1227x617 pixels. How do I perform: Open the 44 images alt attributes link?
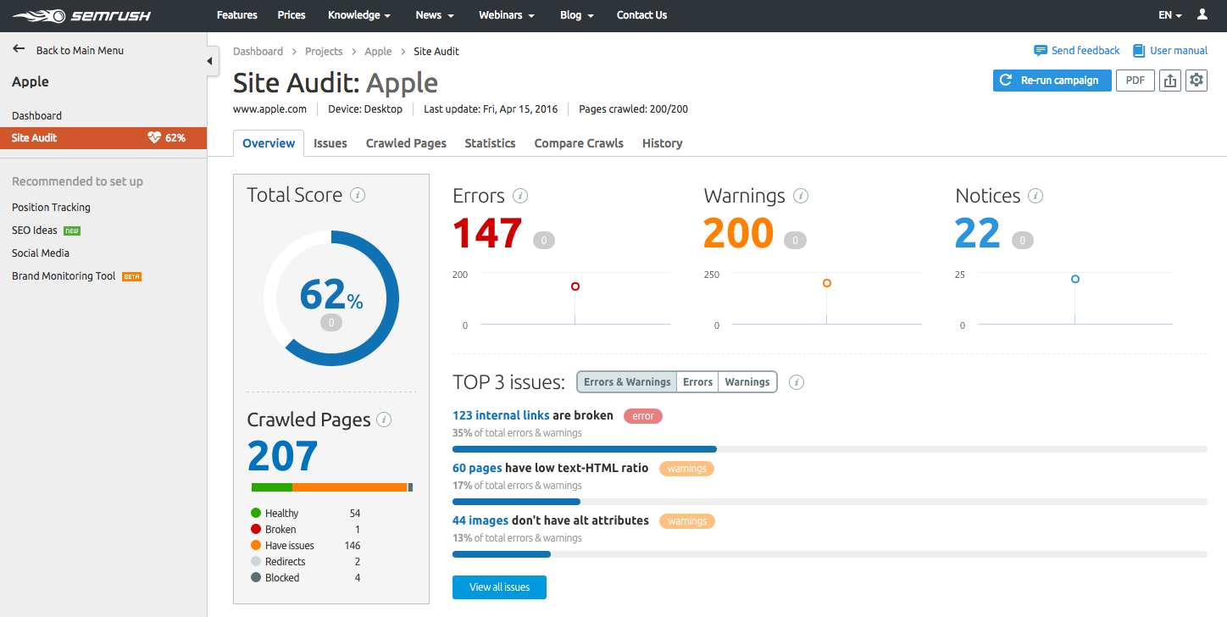pos(481,520)
